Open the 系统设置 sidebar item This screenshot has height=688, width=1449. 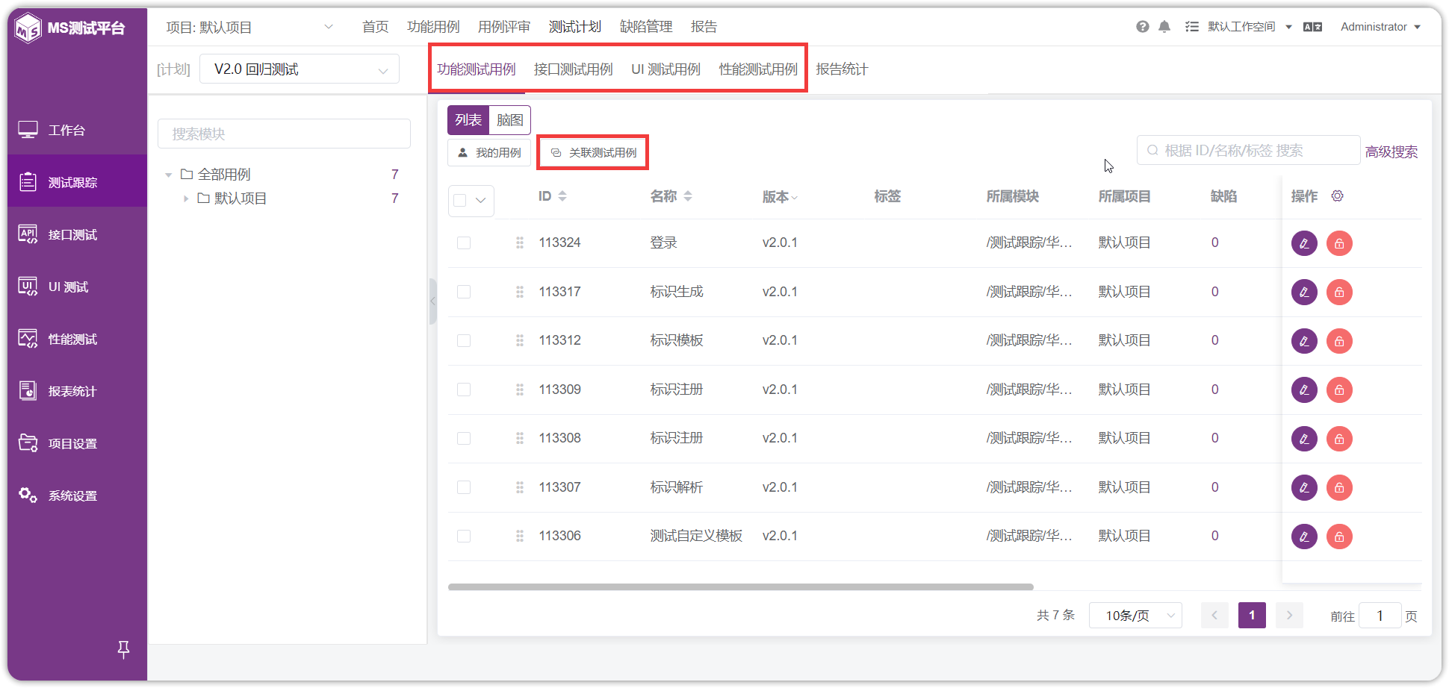[78, 495]
